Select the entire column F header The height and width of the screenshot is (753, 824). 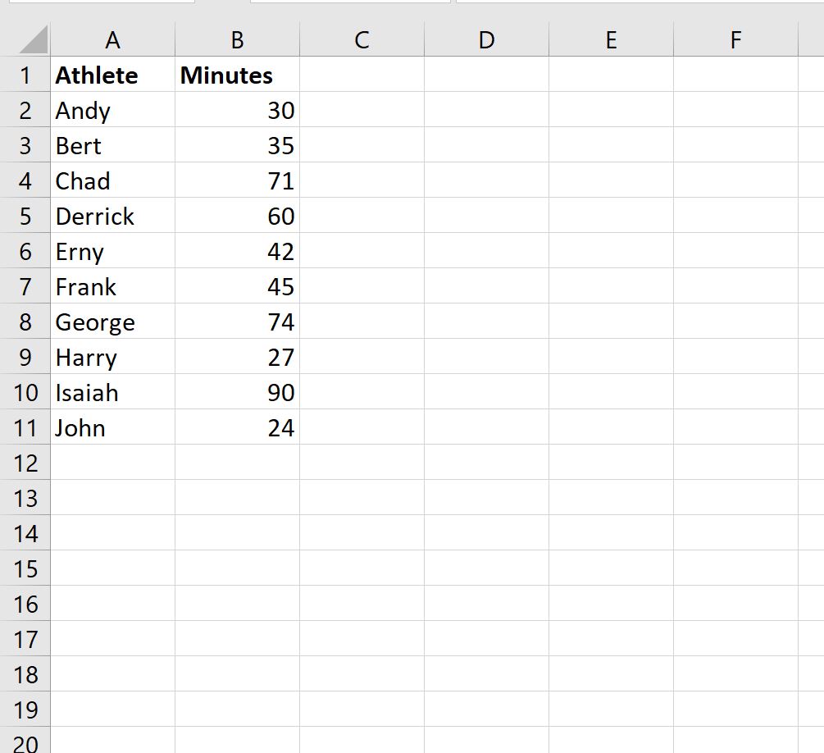tap(735, 39)
